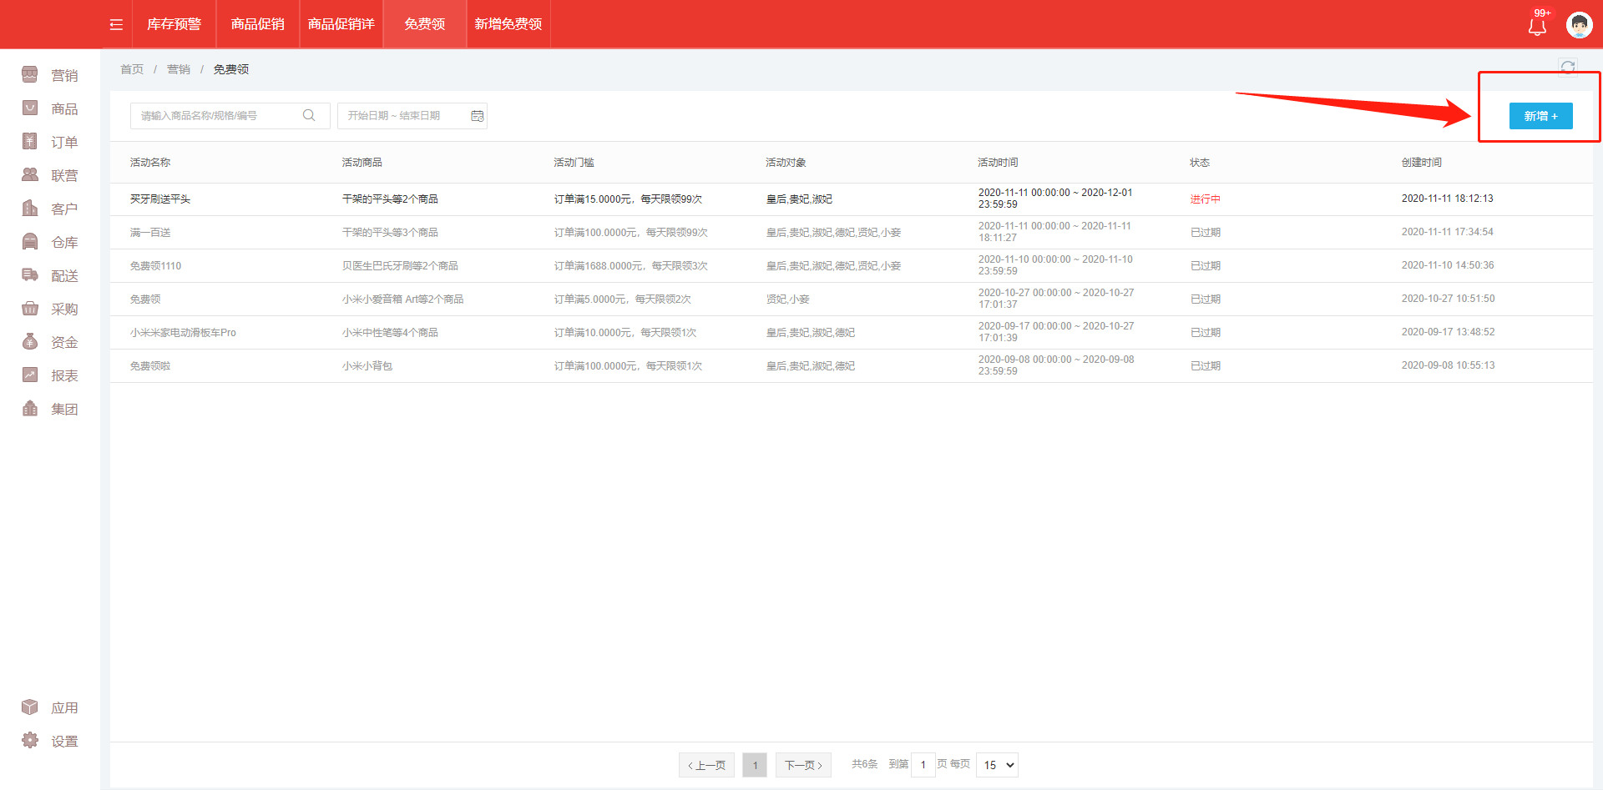Open the 设置 settings sidebar item

(x=50, y=741)
